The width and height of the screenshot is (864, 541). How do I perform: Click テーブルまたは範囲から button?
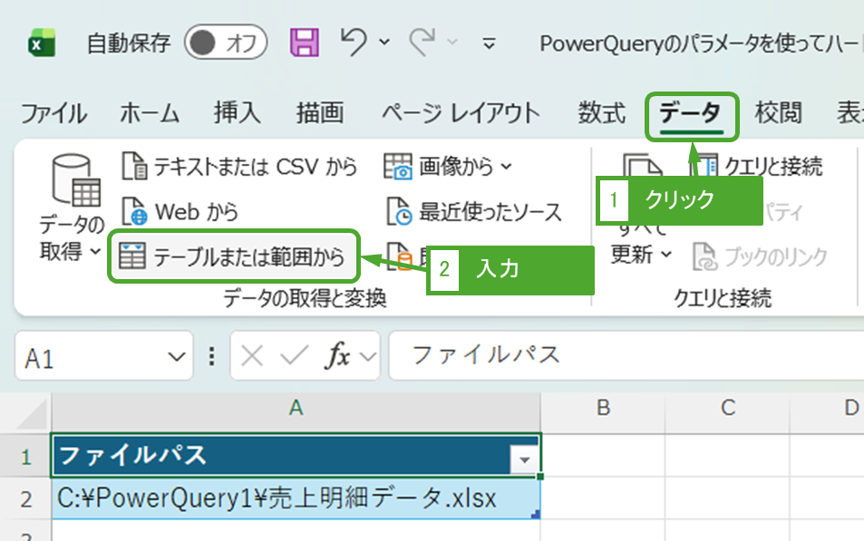(x=234, y=256)
